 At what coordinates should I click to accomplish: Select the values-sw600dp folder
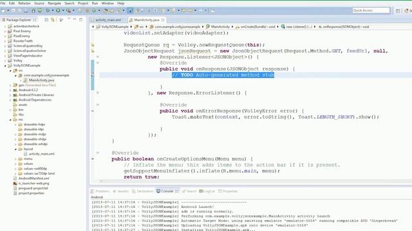(35, 169)
